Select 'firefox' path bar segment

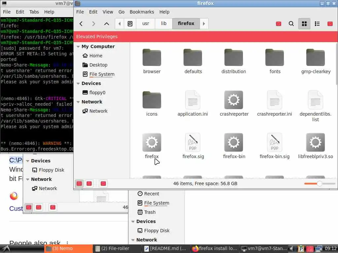tap(186, 23)
